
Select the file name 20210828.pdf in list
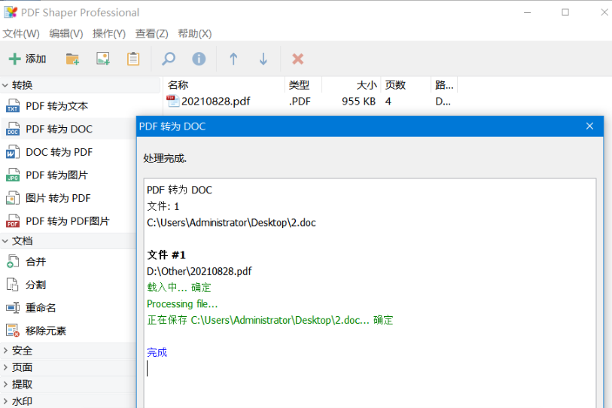pos(216,101)
